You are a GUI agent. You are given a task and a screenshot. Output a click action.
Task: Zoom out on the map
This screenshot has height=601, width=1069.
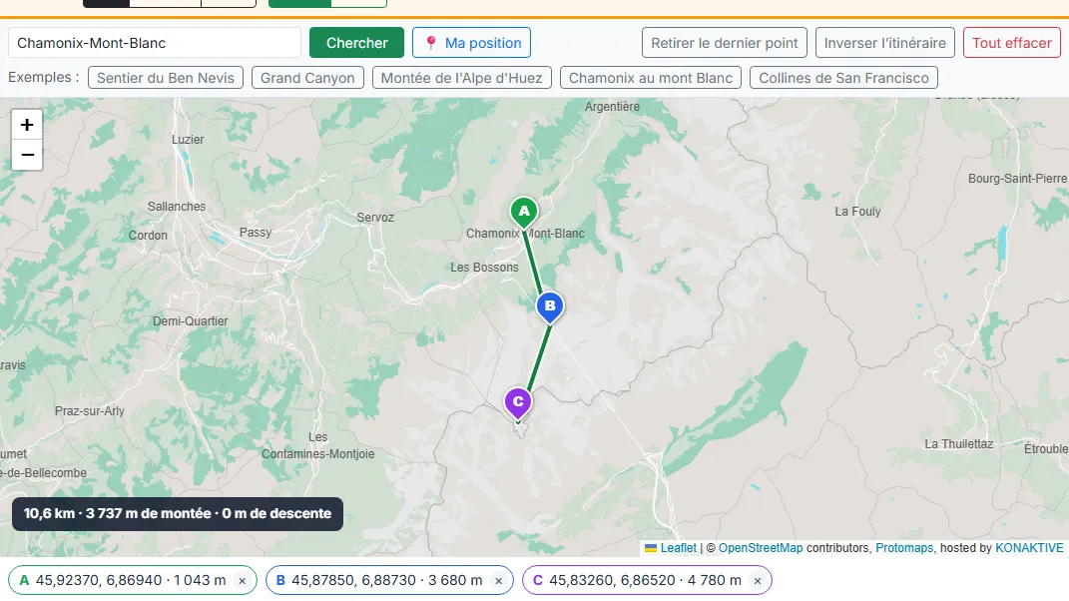point(27,155)
